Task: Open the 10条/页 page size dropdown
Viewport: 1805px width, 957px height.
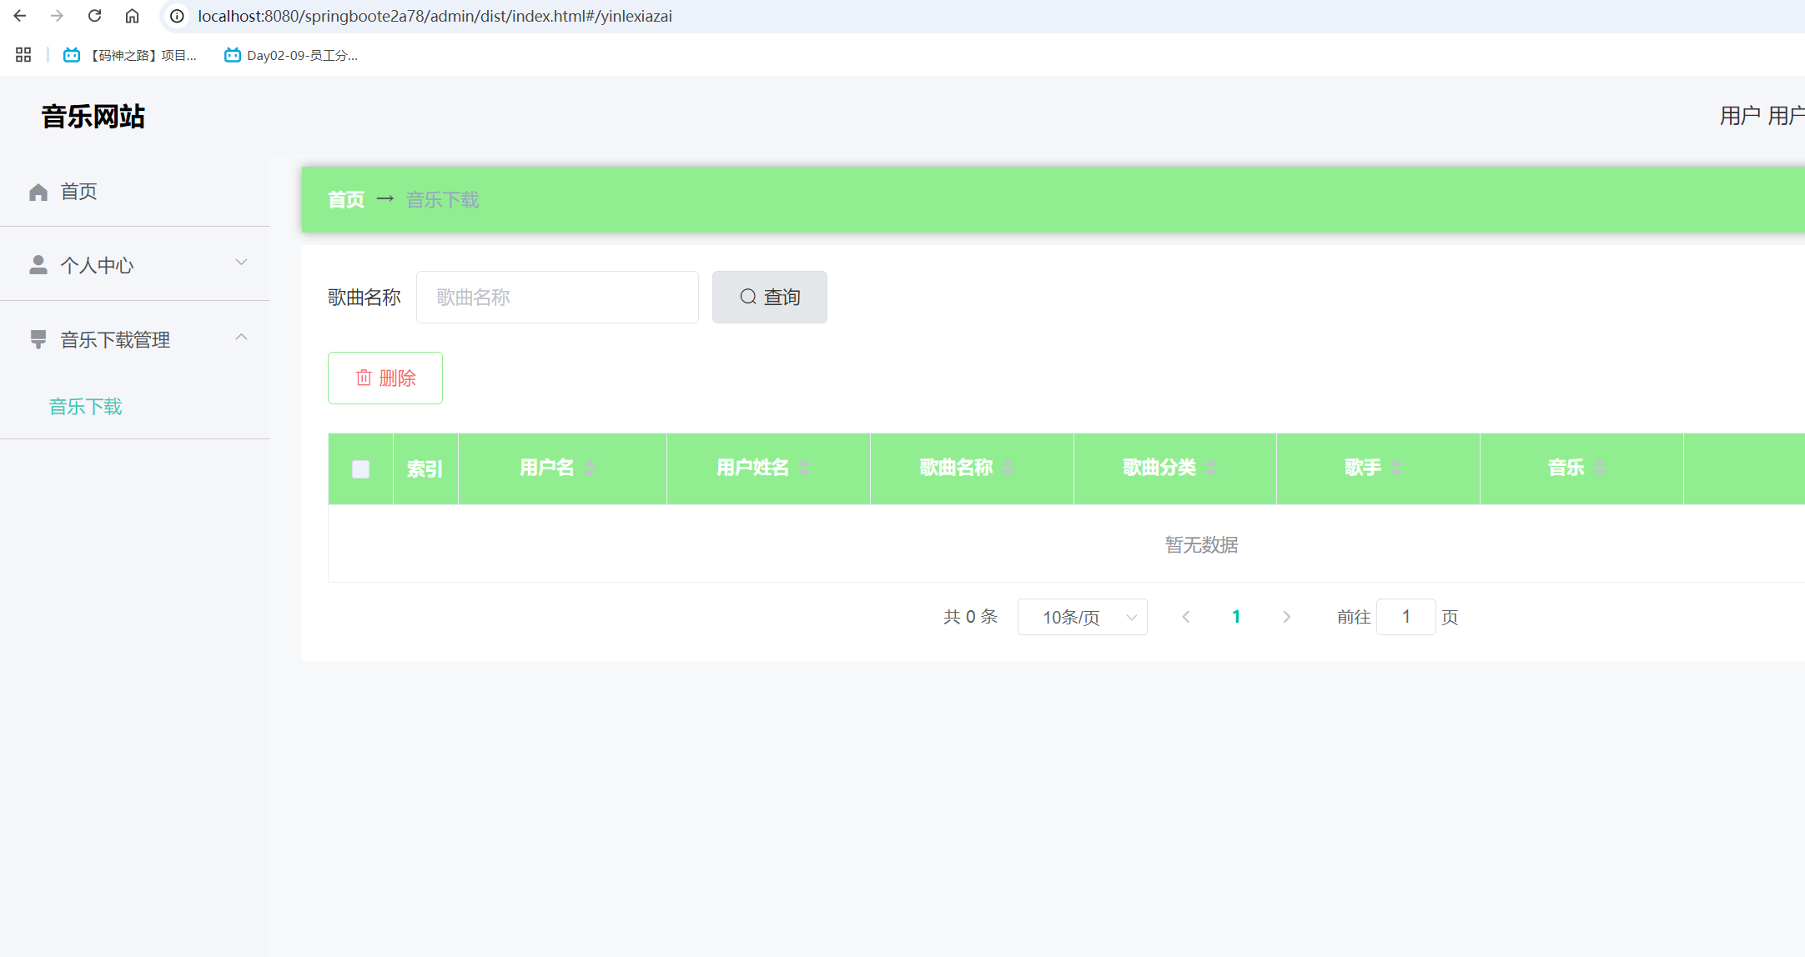Action: pos(1082,617)
